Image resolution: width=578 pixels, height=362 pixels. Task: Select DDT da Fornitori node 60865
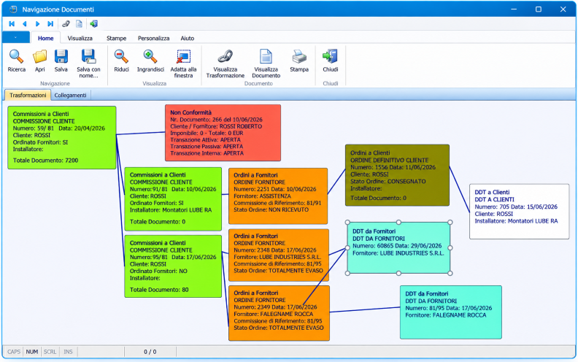[x=398, y=247]
